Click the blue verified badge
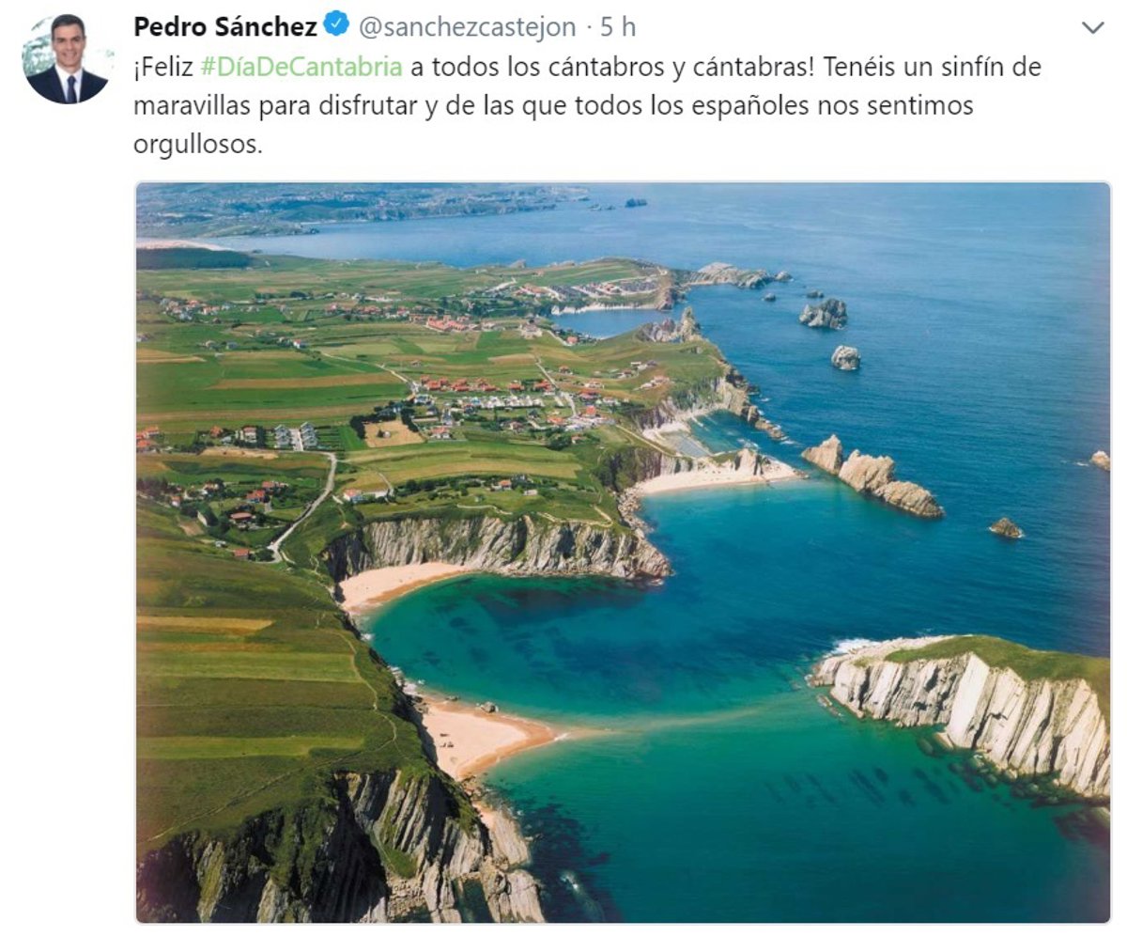This screenshot has height=936, width=1127. click(x=336, y=26)
